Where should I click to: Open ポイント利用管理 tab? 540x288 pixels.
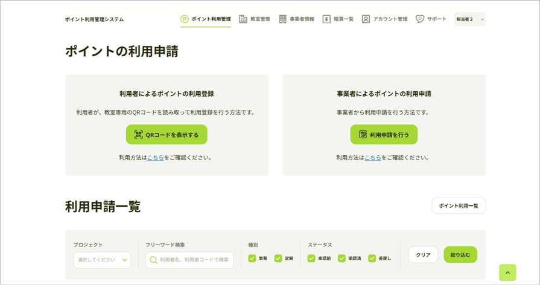point(206,19)
